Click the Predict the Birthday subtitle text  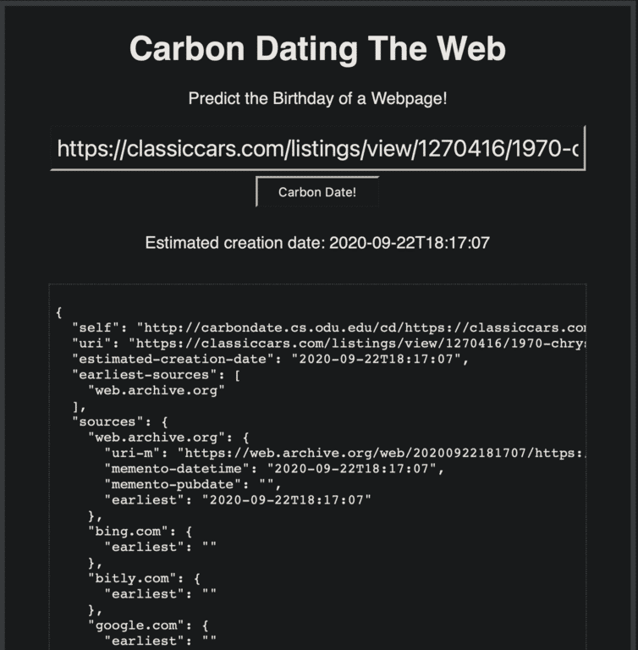(317, 98)
